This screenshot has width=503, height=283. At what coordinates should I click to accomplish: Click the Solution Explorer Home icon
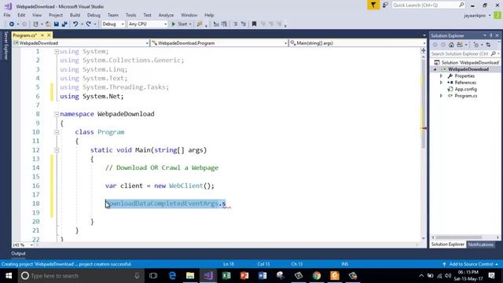point(451,45)
